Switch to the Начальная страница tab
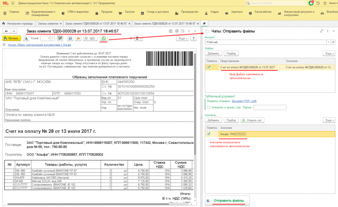The width and height of the screenshot is (338, 207). click(x=20, y=23)
